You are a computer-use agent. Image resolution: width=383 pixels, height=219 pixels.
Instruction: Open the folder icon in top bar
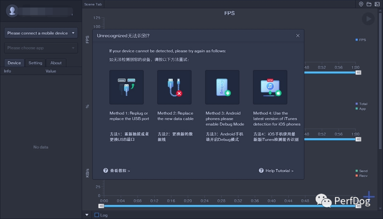pos(369,4)
